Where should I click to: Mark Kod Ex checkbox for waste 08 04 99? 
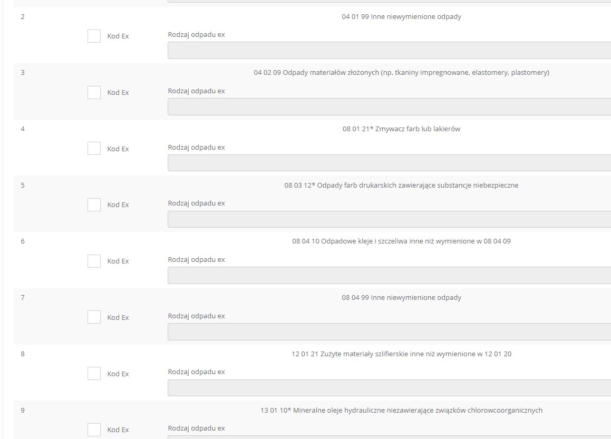coord(94,317)
